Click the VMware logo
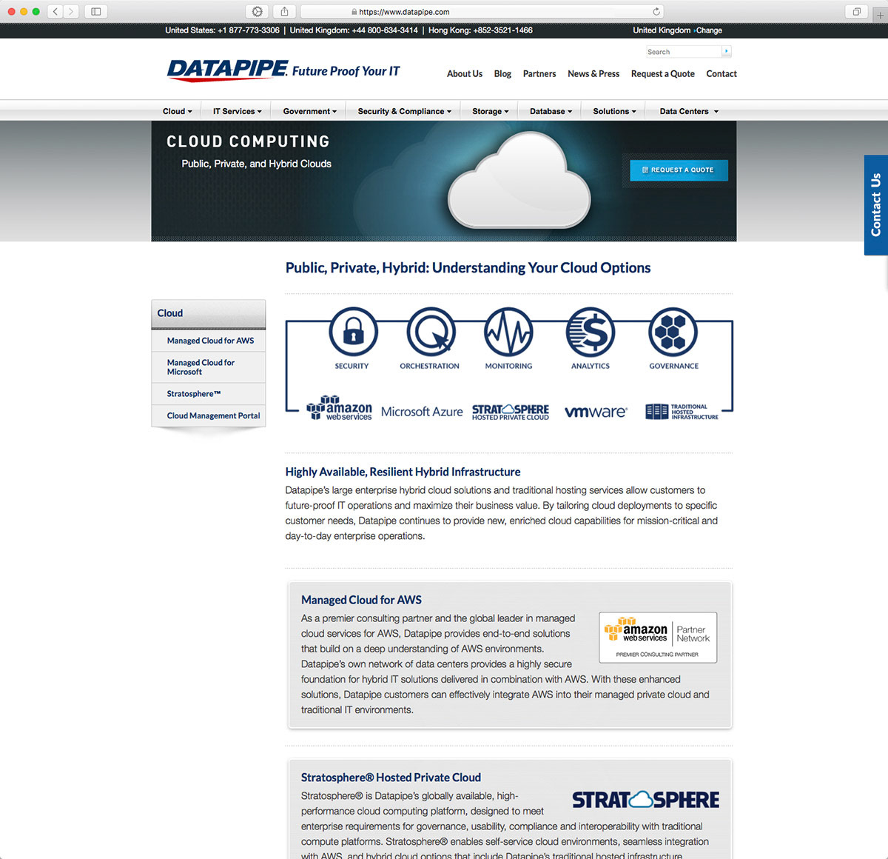Image resolution: width=888 pixels, height=859 pixels. tap(596, 412)
